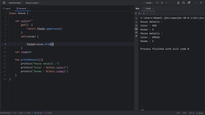Close the House.kt tab

click(x=28, y=9)
